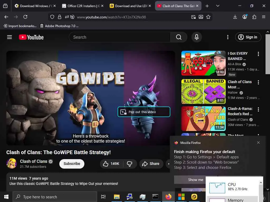Open site permissions icon in address bar
The width and height of the screenshot is (270, 202).
[x=67, y=17]
